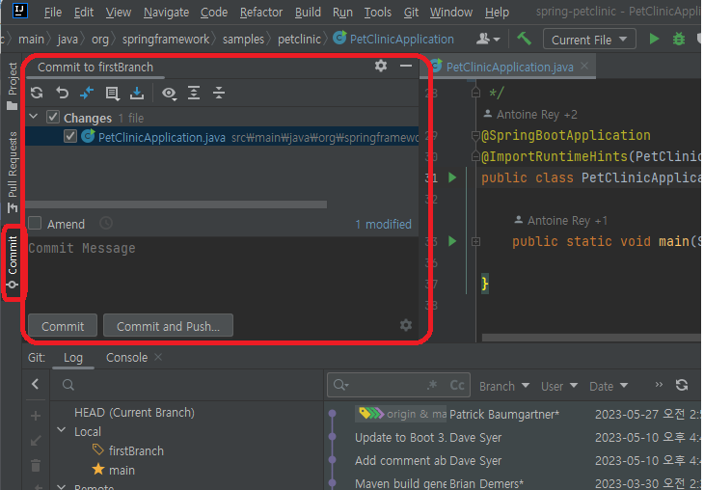
Task: Click the 1 modified link
Action: 383,224
